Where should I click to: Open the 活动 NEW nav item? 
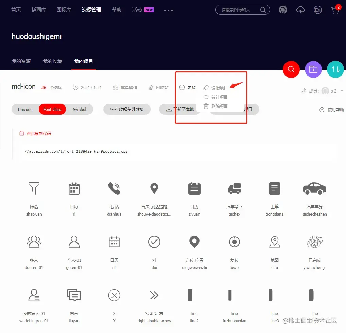pos(143,10)
